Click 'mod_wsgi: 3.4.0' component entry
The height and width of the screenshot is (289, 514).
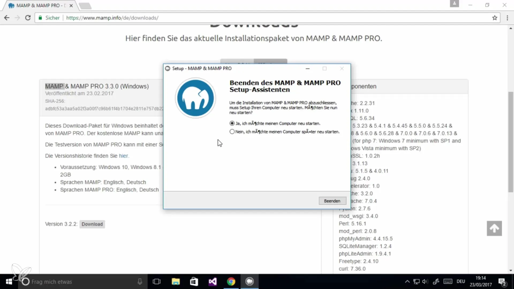coord(358,216)
